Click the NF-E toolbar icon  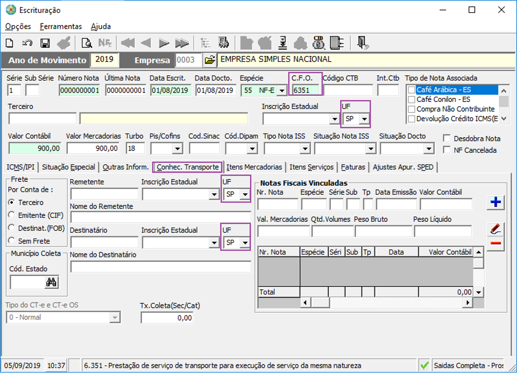[x=105, y=43]
